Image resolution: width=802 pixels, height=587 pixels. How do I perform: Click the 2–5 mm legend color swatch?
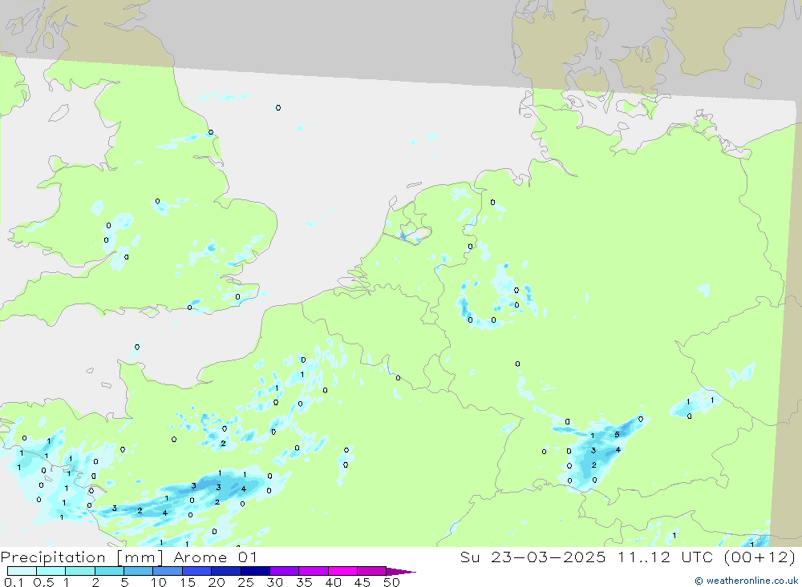(x=109, y=571)
